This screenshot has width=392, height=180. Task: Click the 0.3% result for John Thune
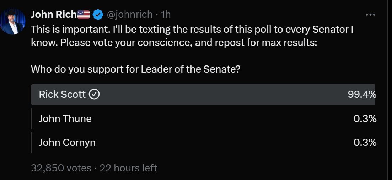pos(365,118)
